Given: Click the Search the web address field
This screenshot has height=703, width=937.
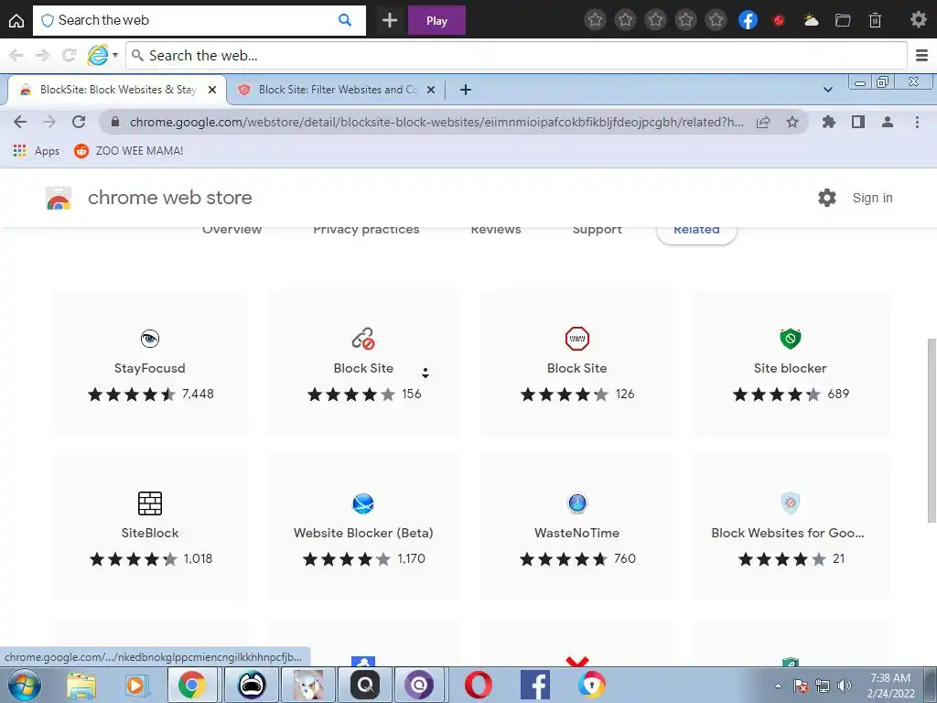Looking at the screenshot, I should coord(516,56).
